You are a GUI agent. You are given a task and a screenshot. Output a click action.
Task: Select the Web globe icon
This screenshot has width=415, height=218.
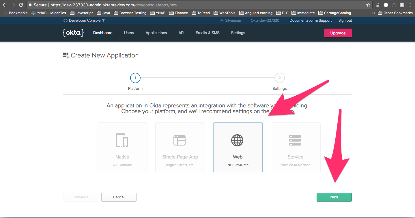point(237,140)
